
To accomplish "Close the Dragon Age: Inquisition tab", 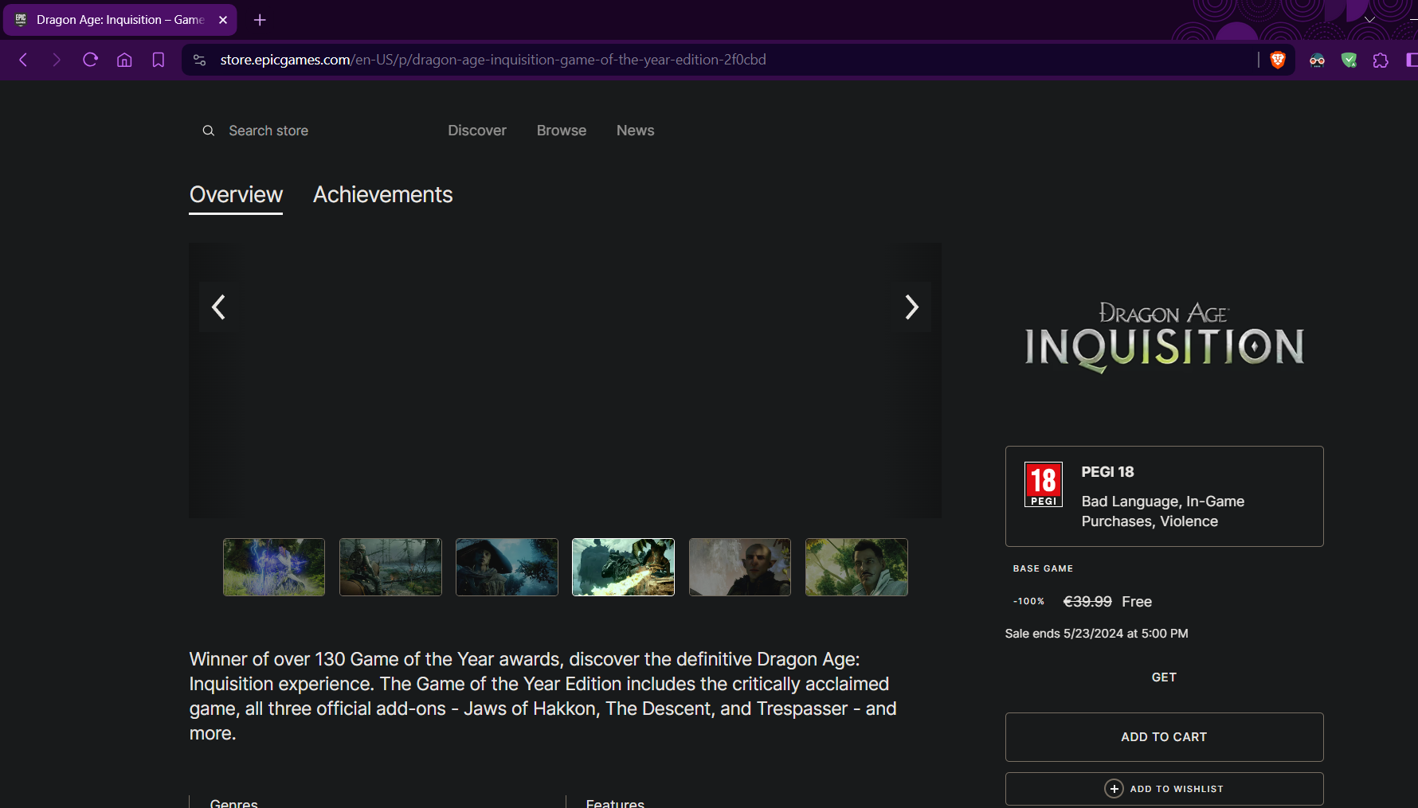I will tap(223, 20).
